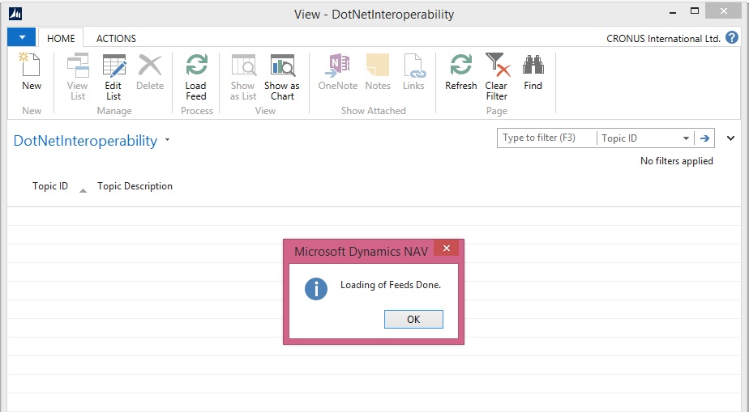Viewport: 749px width, 412px height.
Task: Expand the DotNetInteroperability title dropdown arrow
Action: [x=167, y=140]
